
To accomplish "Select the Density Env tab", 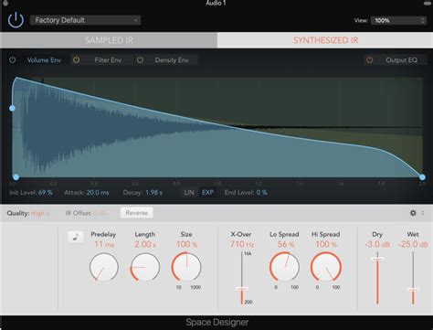I will pyautogui.click(x=172, y=60).
